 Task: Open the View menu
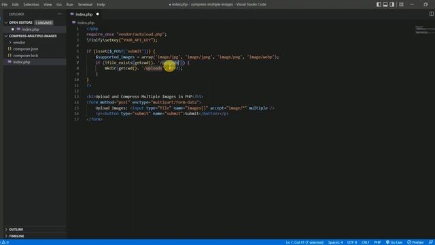[48, 5]
